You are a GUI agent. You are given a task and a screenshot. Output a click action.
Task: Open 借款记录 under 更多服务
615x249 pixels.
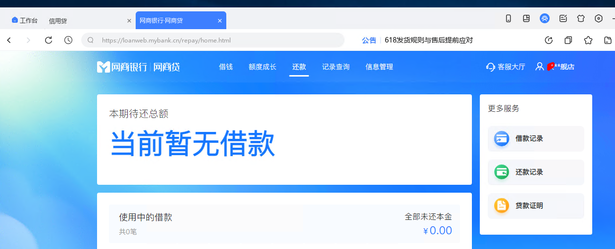coord(536,139)
